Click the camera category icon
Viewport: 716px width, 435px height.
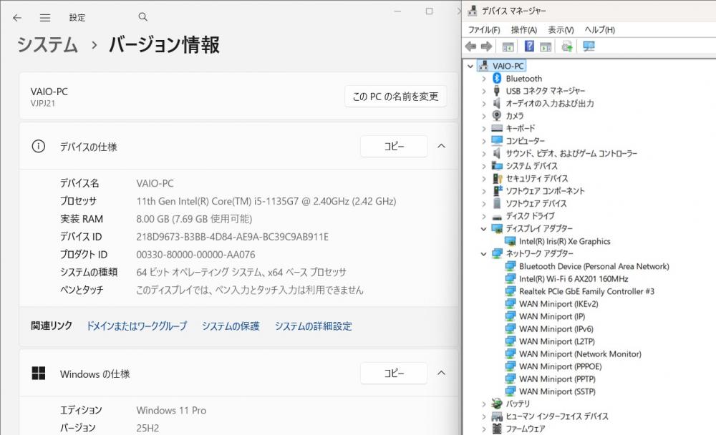click(497, 115)
